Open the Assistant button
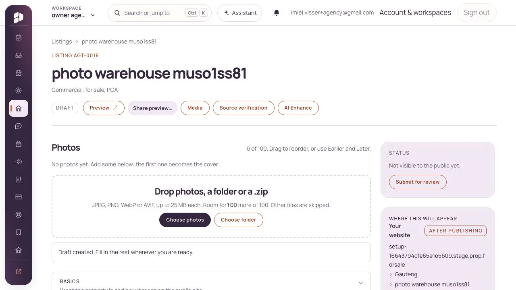This screenshot has width=516, height=290. [239, 13]
